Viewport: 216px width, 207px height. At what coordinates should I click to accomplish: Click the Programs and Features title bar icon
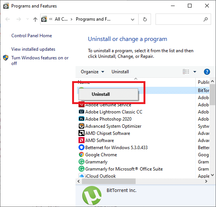point(6,6)
